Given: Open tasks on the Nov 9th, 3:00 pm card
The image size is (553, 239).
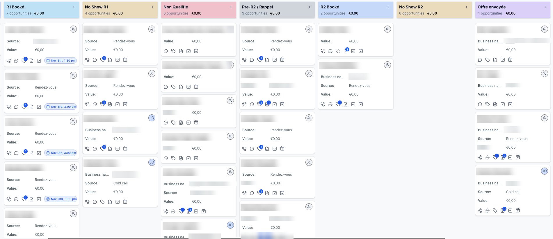Looking at the screenshot, I should [x=39, y=153].
